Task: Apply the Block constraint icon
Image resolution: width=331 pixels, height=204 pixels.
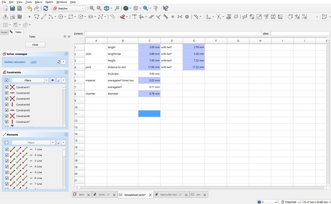Action: [x=187, y=17]
